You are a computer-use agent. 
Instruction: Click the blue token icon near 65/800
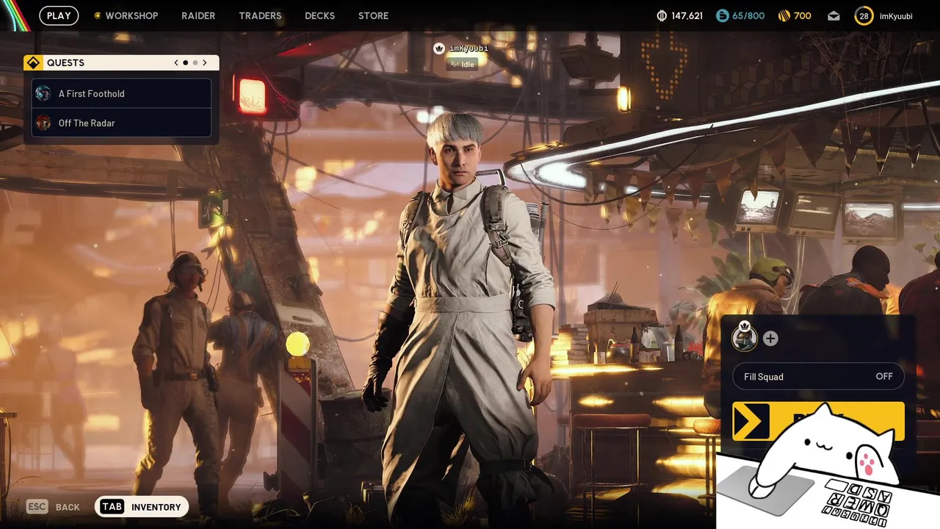[722, 15]
